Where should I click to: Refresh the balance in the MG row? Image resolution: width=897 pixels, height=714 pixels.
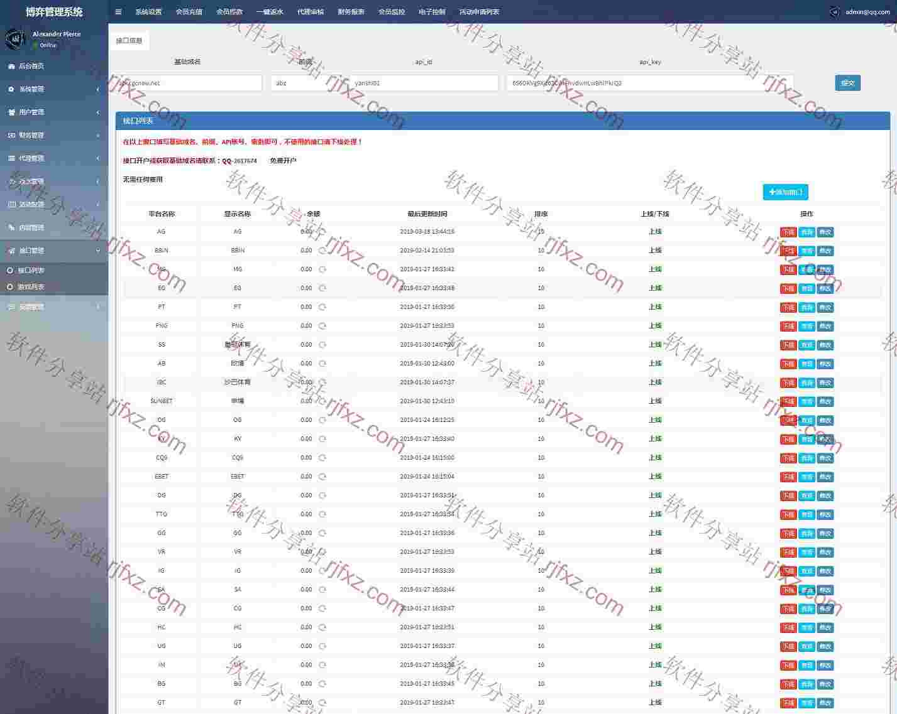tap(322, 269)
